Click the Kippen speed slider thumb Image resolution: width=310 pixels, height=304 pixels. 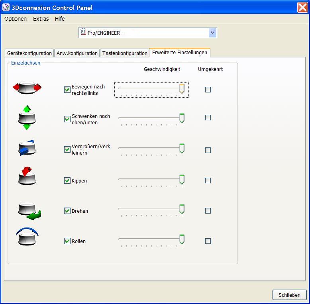click(x=182, y=179)
